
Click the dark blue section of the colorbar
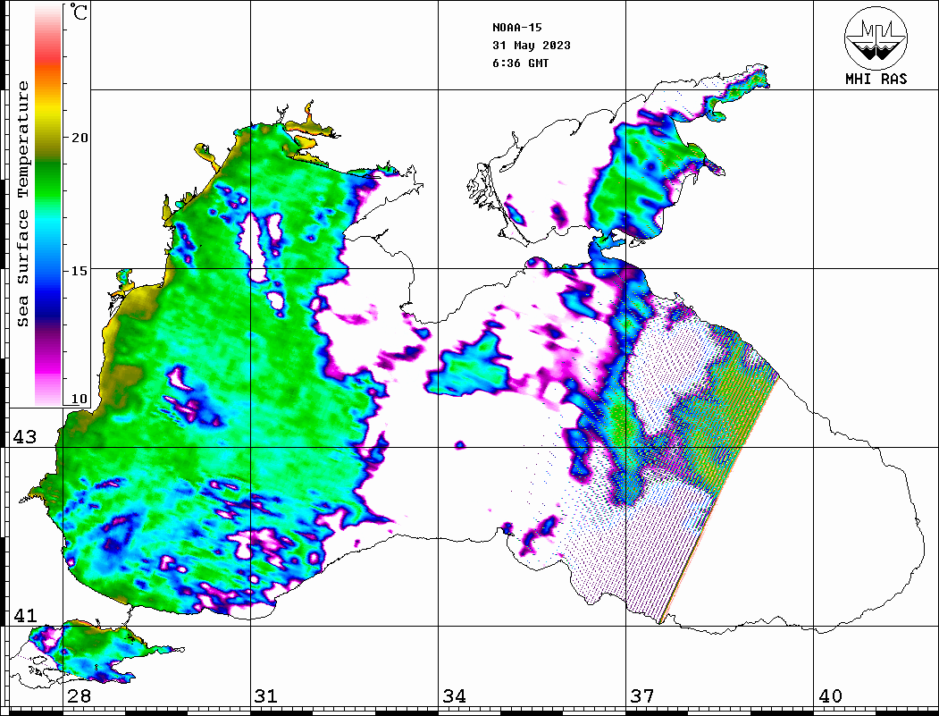coord(48,306)
